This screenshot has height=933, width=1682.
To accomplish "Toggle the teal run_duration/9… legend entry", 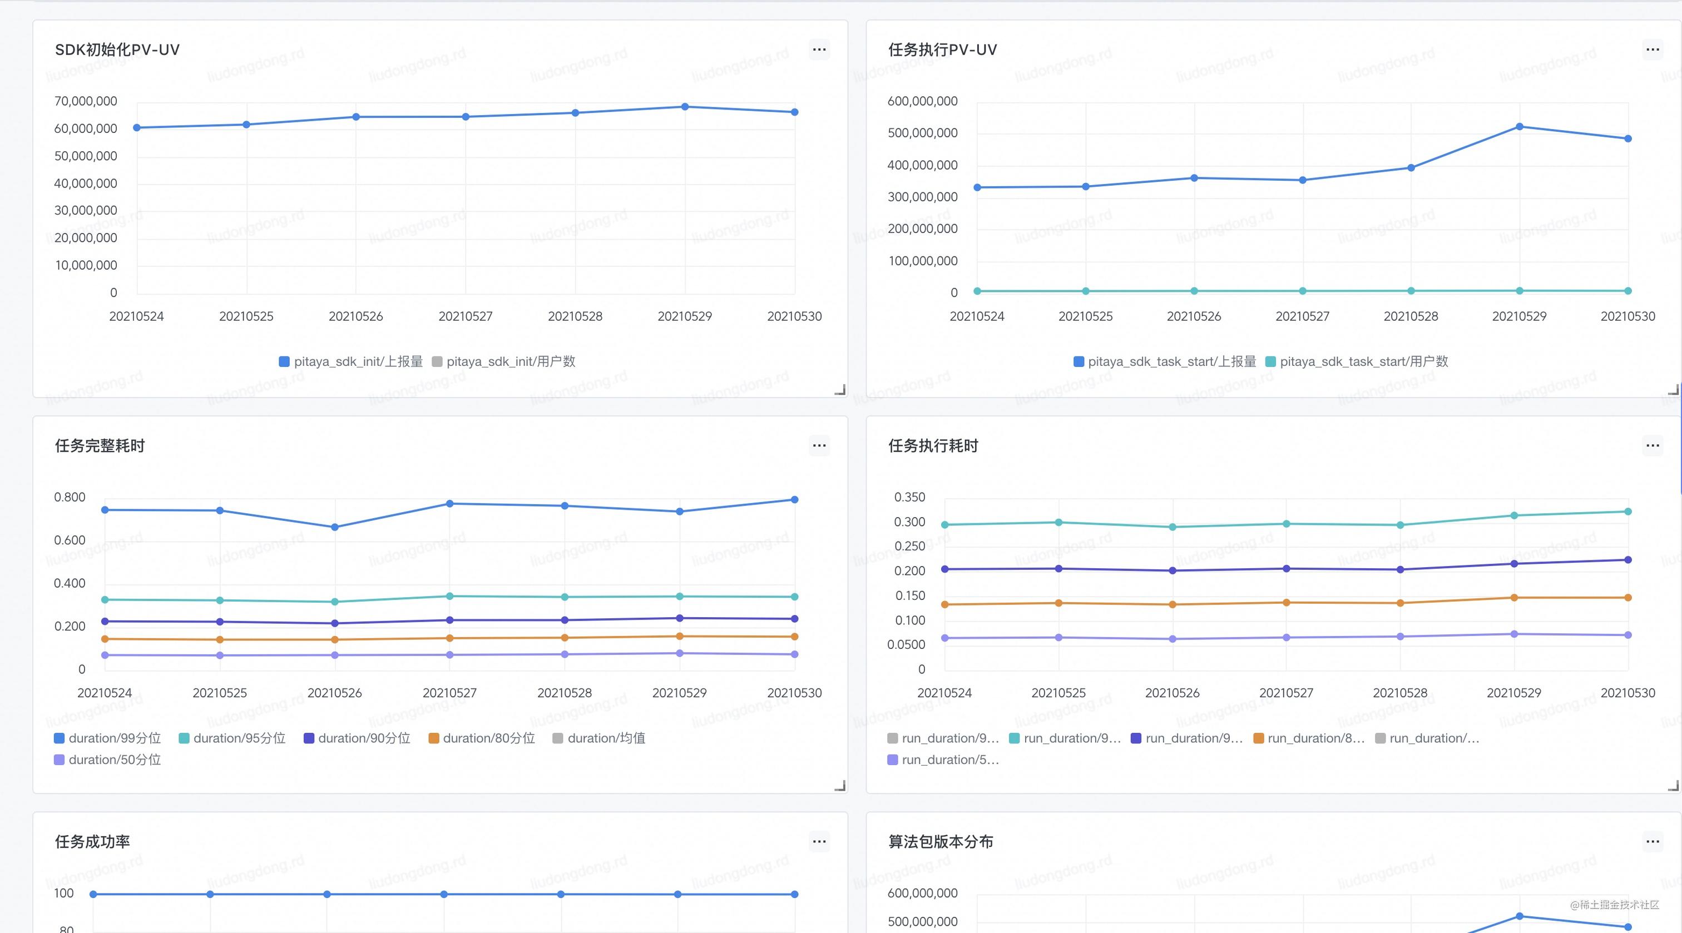I will coord(1065,738).
